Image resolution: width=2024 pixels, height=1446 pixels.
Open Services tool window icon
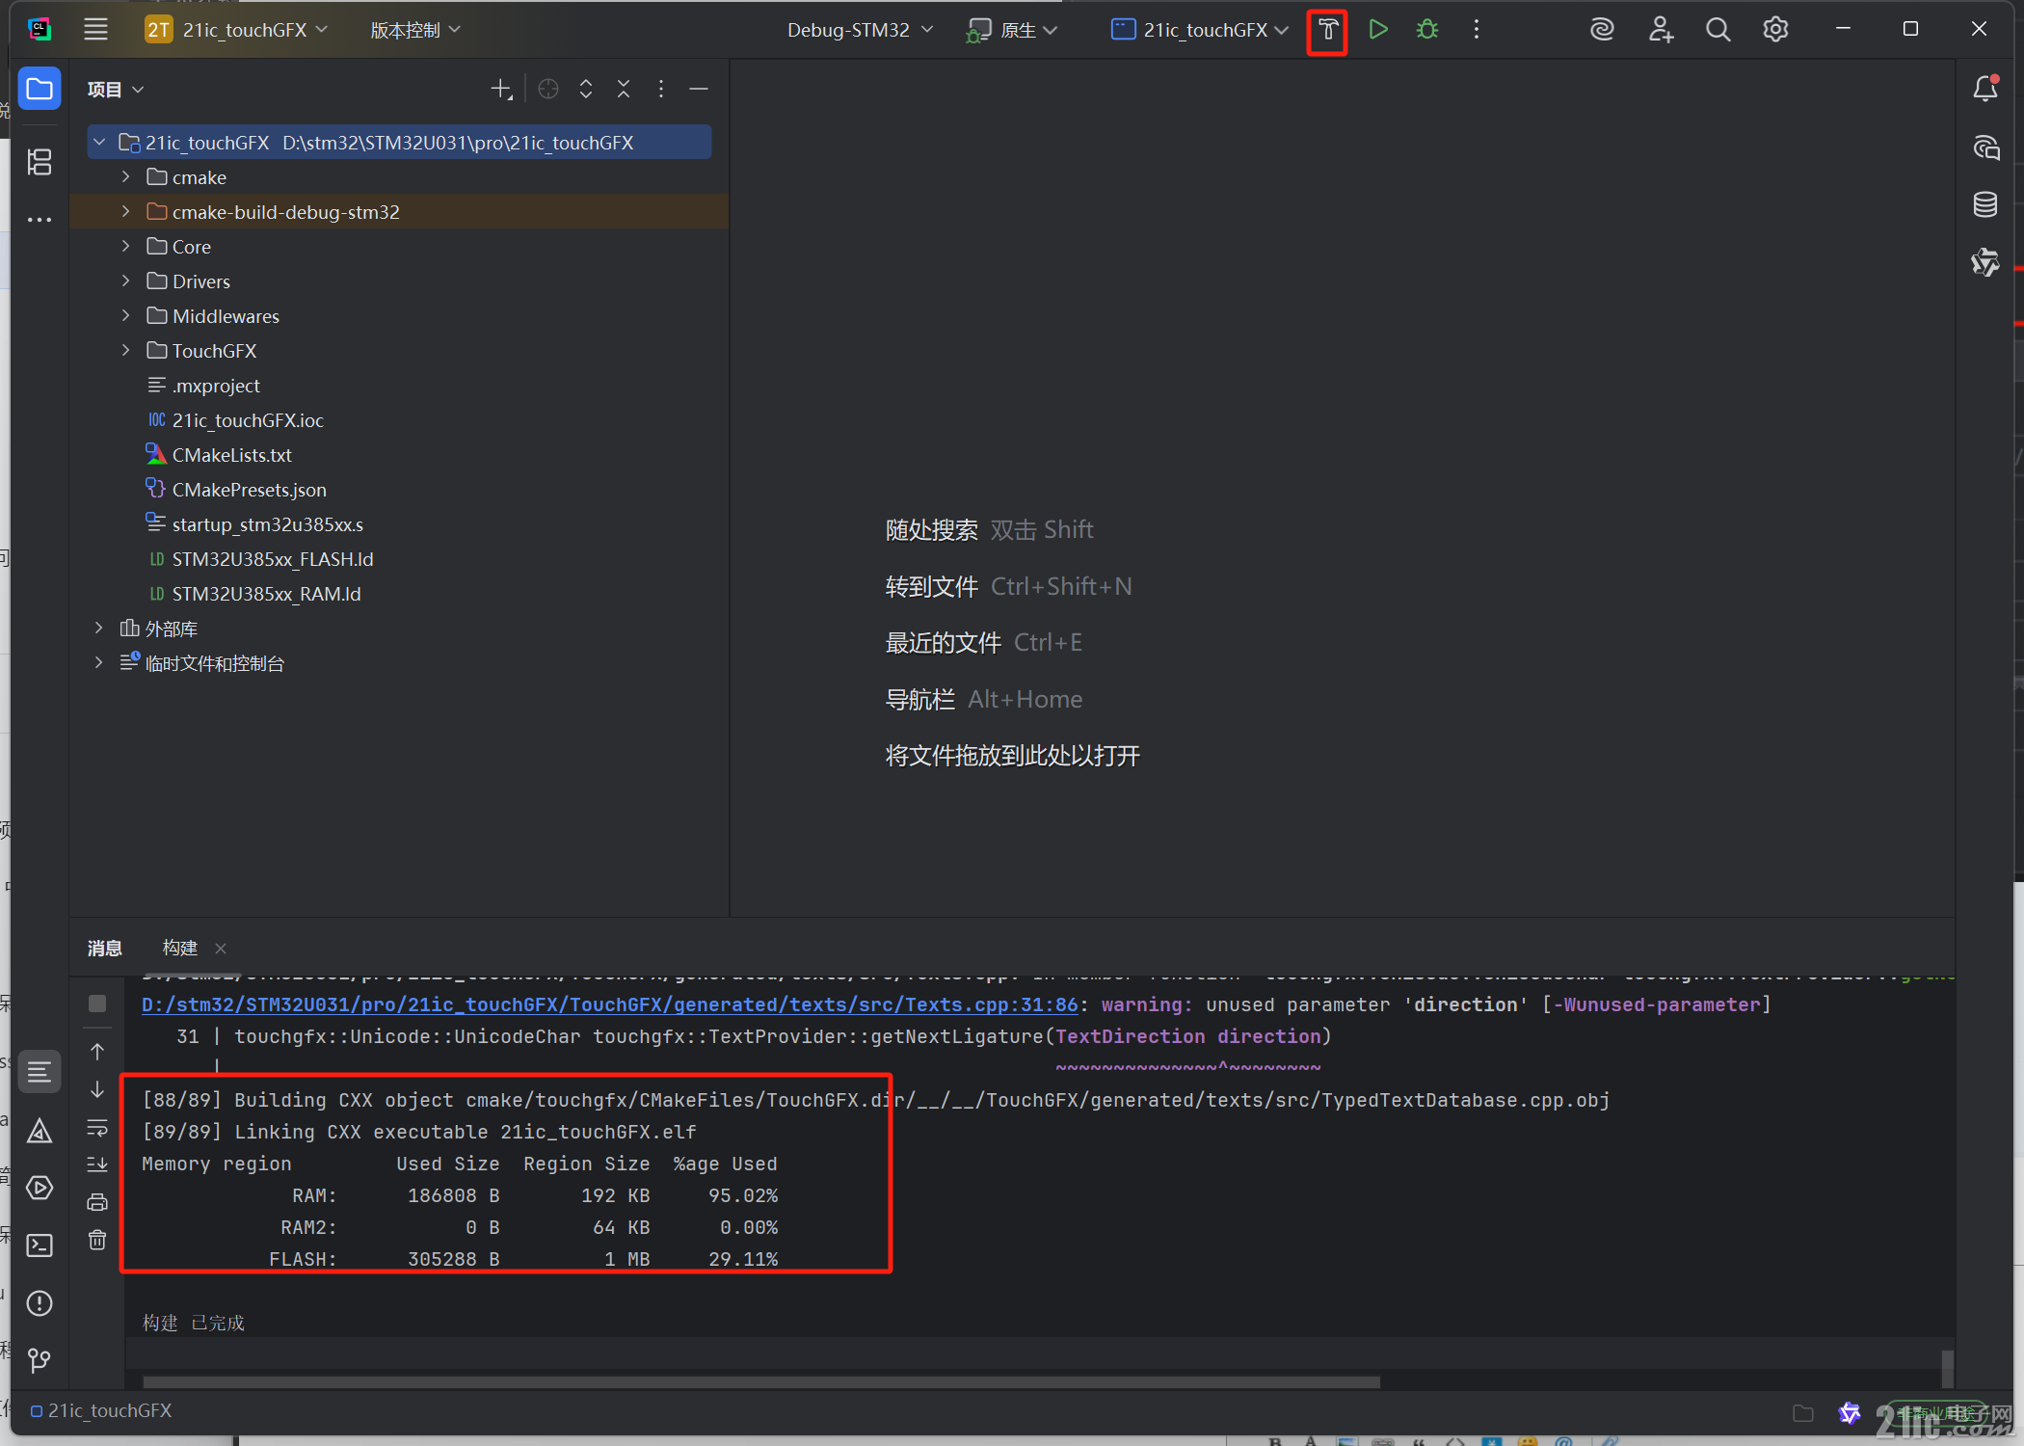click(40, 1188)
